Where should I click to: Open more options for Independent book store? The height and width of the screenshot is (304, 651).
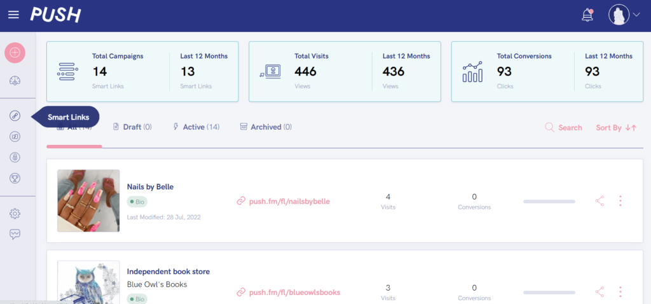point(620,293)
